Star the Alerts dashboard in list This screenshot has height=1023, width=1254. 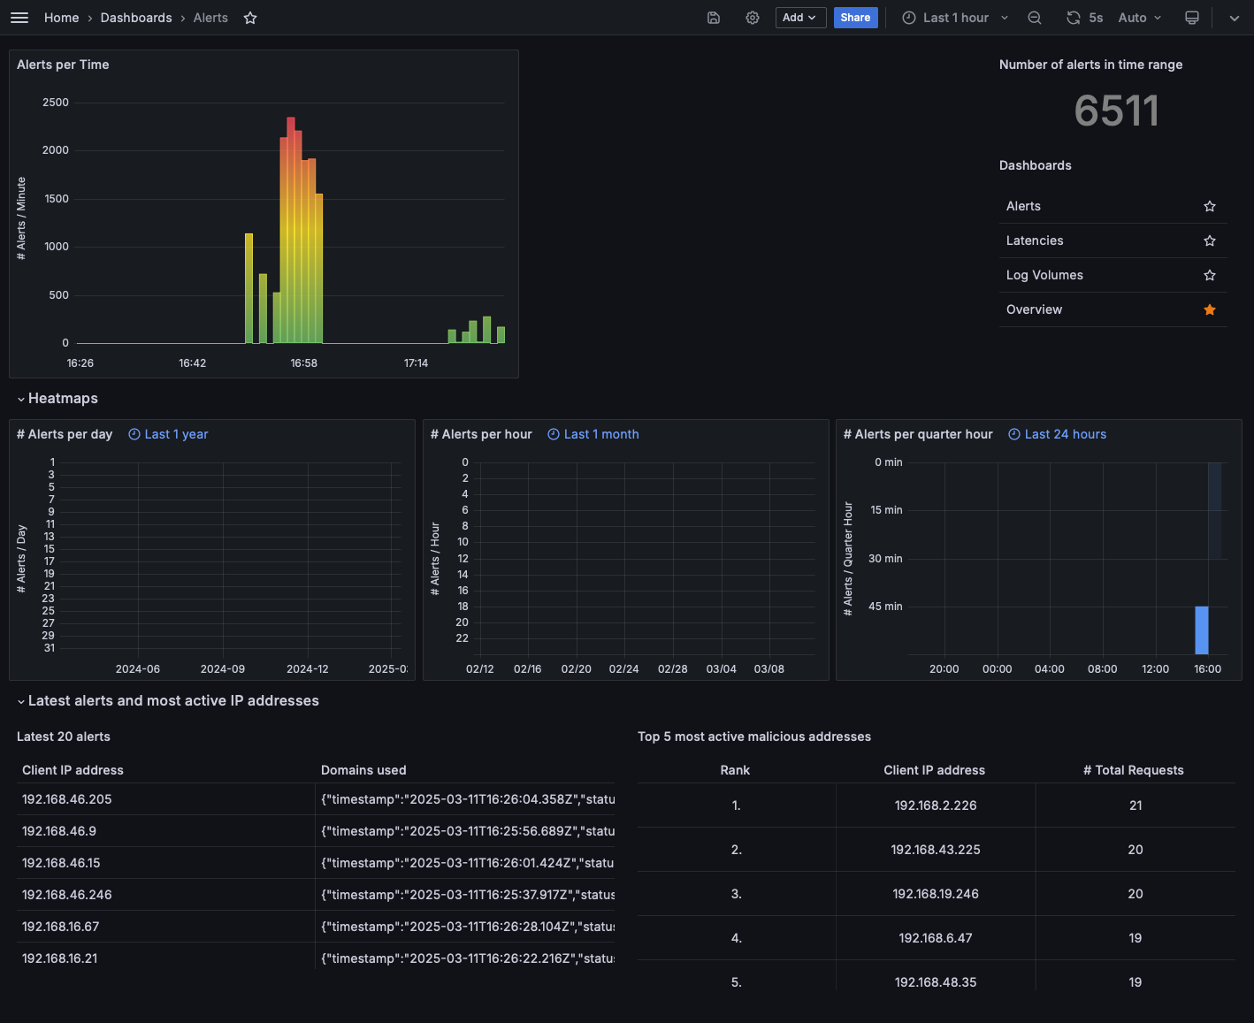pyautogui.click(x=1210, y=206)
